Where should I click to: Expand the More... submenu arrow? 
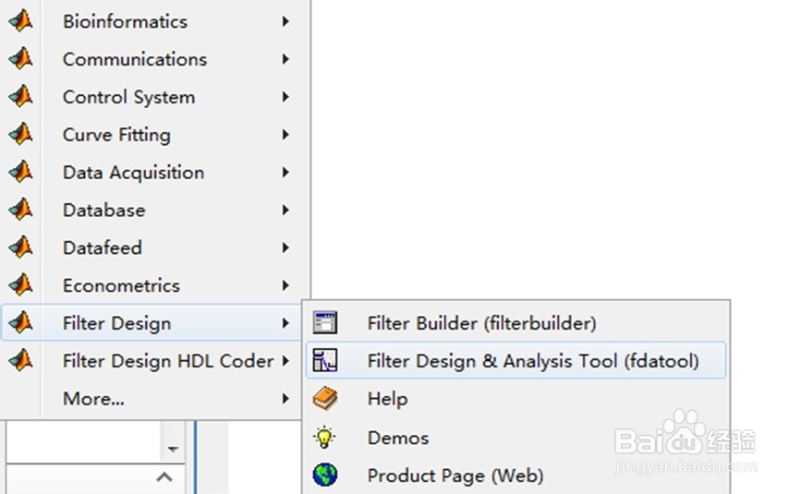[x=285, y=399]
